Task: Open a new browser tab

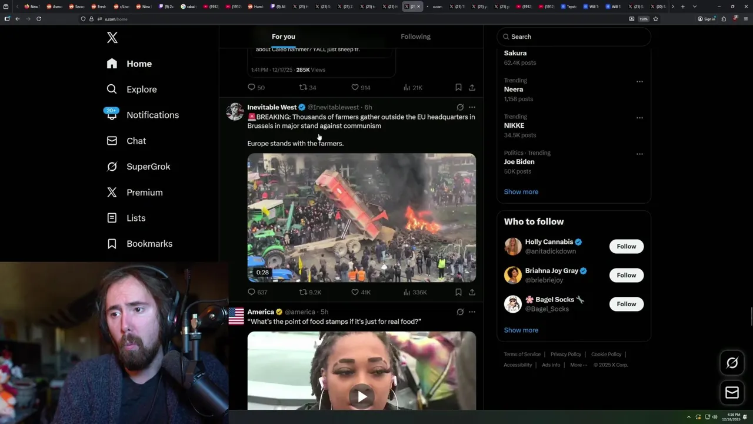Action: [682, 6]
